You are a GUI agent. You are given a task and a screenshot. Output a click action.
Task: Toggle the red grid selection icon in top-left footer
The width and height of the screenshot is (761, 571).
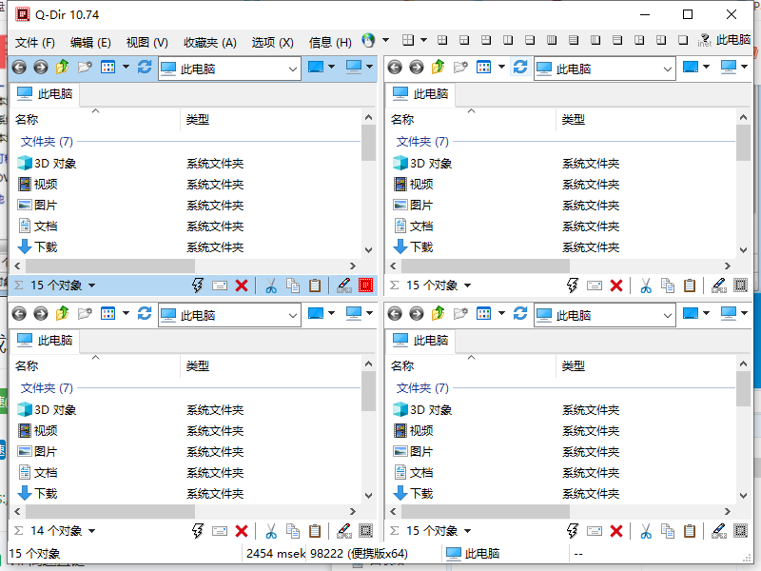pyautogui.click(x=363, y=285)
